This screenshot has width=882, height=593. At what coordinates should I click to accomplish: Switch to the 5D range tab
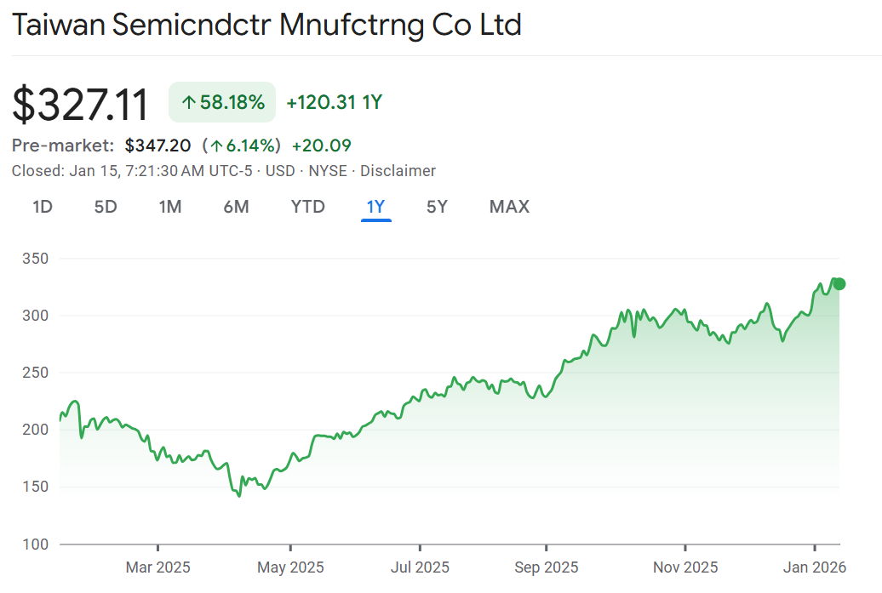point(106,207)
